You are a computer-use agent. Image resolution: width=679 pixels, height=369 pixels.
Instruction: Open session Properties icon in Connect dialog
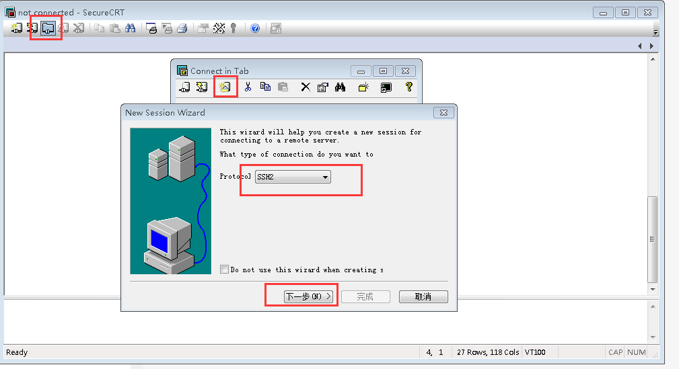click(x=323, y=87)
